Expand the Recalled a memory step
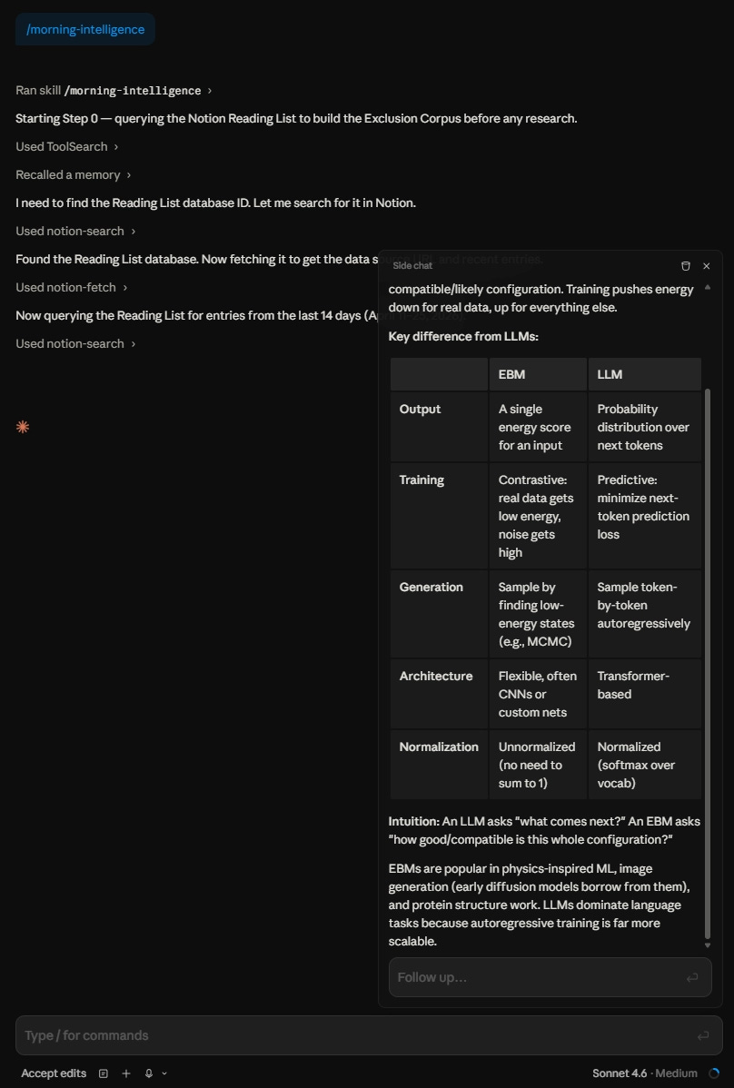 tap(73, 175)
